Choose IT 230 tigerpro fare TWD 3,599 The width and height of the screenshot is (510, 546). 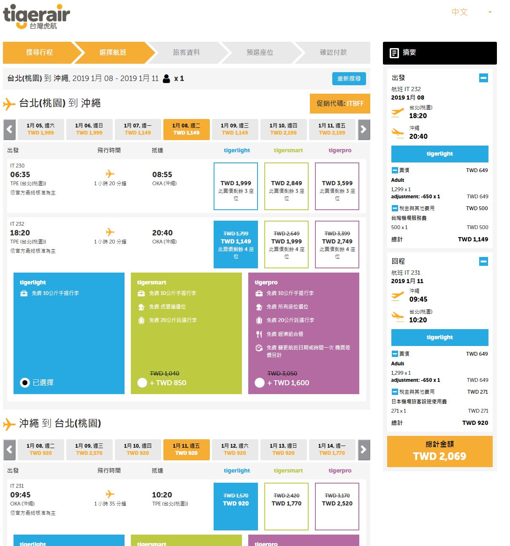pyautogui.click(x=337, y=186)
